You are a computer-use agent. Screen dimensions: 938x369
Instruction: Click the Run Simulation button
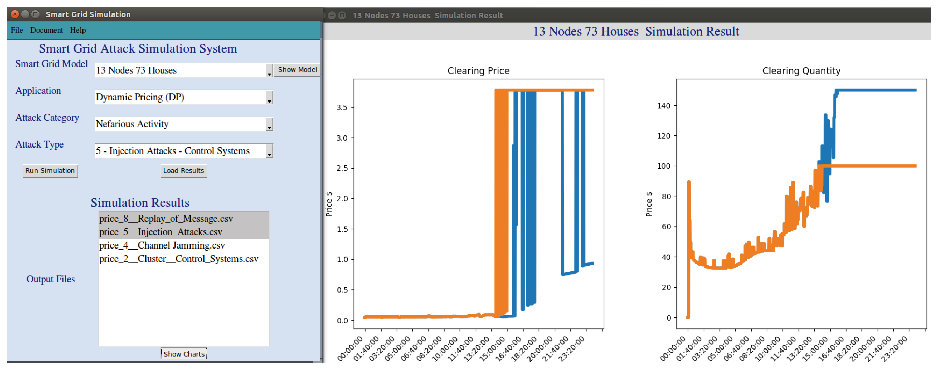(50, 170)
